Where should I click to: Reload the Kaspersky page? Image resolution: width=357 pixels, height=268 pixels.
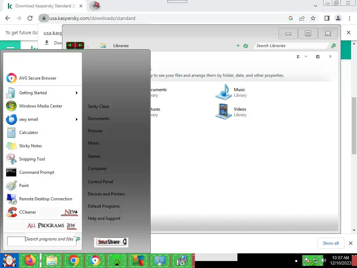click(30, 18)
